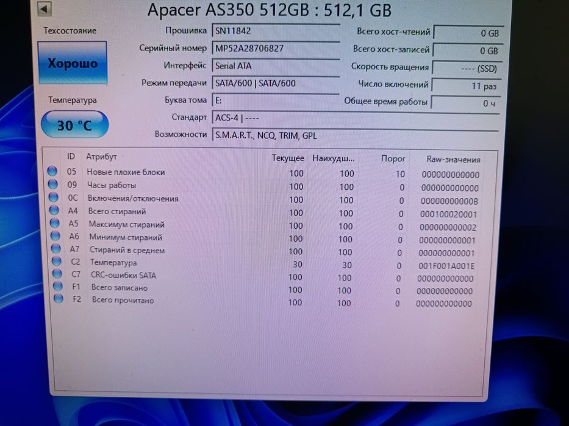Select attribute text 'CRC-ошибки SATA'

click(x=123, y=275)
